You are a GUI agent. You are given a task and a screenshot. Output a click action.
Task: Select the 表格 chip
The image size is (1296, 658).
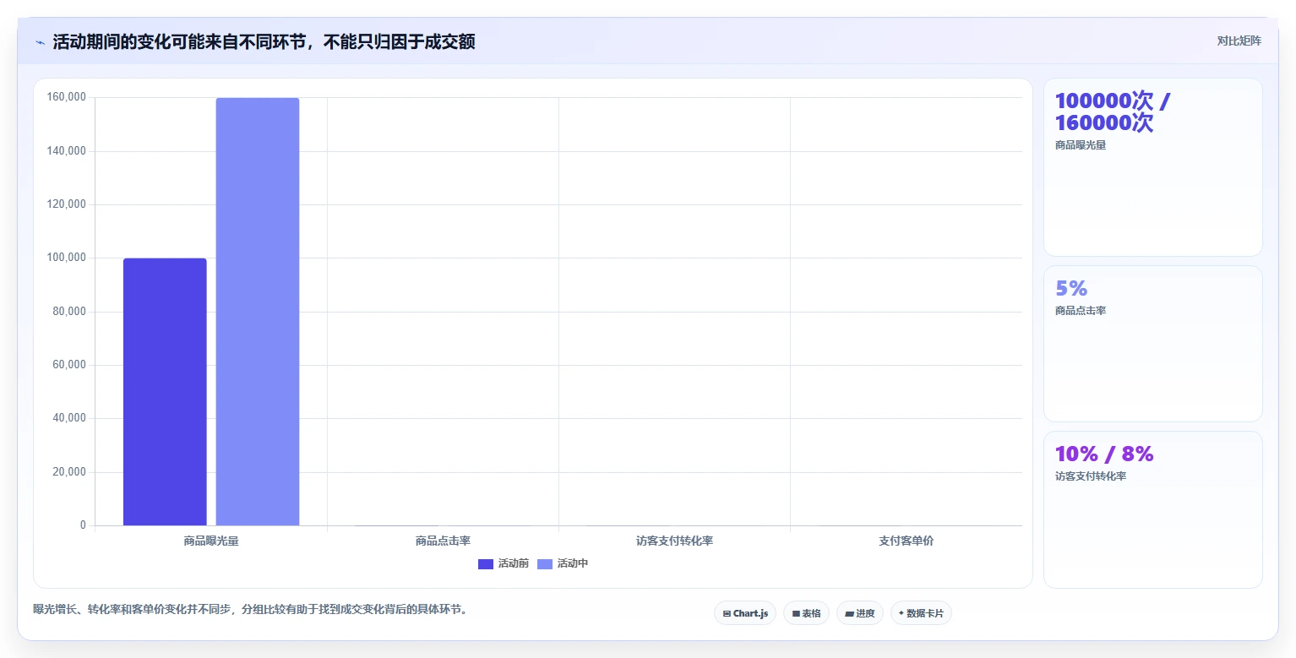tap(806, 613)
